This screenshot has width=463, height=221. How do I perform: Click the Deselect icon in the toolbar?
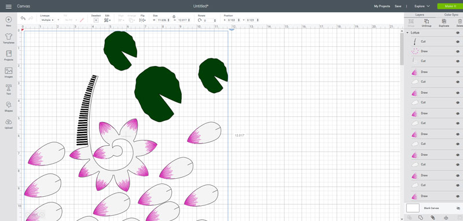tap(96, 20)
